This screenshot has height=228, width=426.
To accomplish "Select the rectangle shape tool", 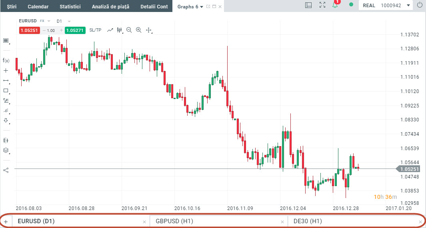I will [x=6, y=91].
